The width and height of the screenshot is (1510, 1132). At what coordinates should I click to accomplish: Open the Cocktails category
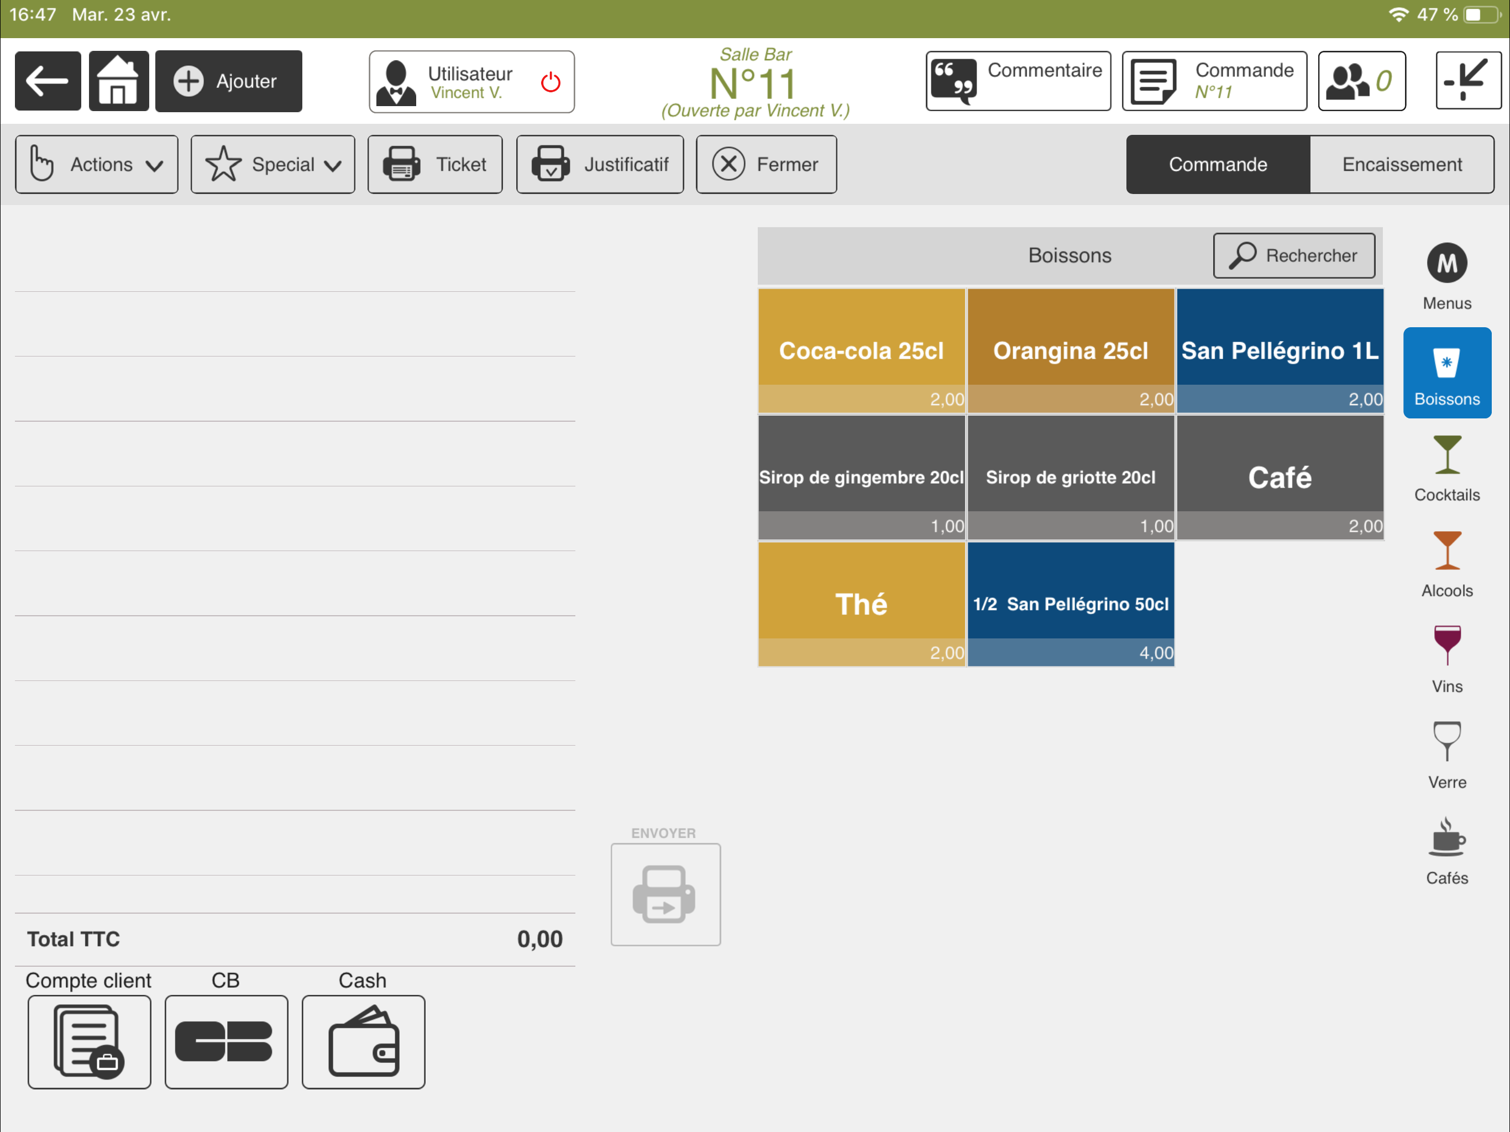[x=1446, y=468]
